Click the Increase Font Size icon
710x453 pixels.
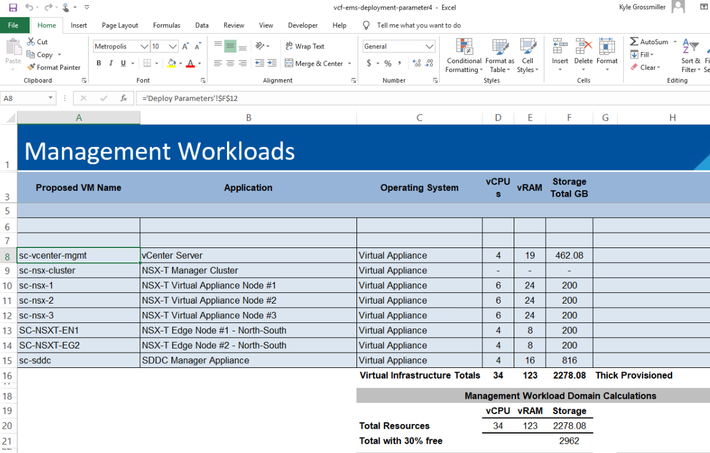coord(186,46)
